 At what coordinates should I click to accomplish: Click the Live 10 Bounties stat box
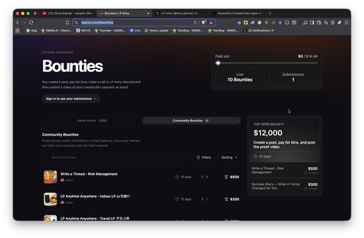[240, 77]
